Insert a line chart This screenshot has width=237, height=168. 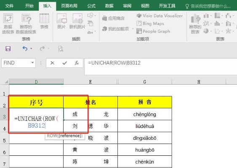click(x=206, y=24)
